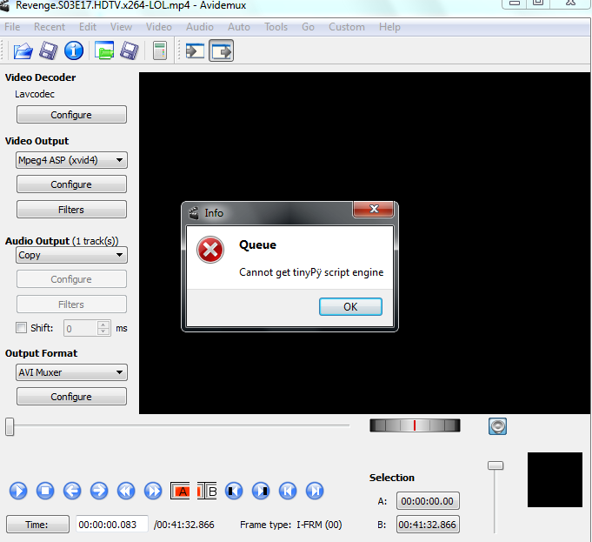Go to next frame arrow
Image resolution: width=592 pixels, height=542 pixels.
coord(99,491)
